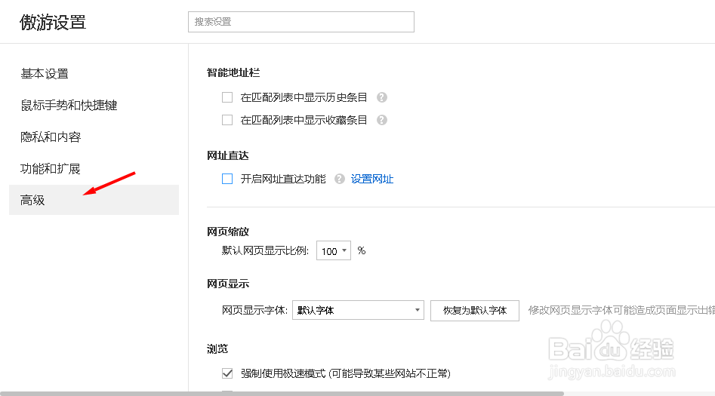715x396 pixels.
Task: Switch to 功能和扩展 section
Action: [51, 169]
